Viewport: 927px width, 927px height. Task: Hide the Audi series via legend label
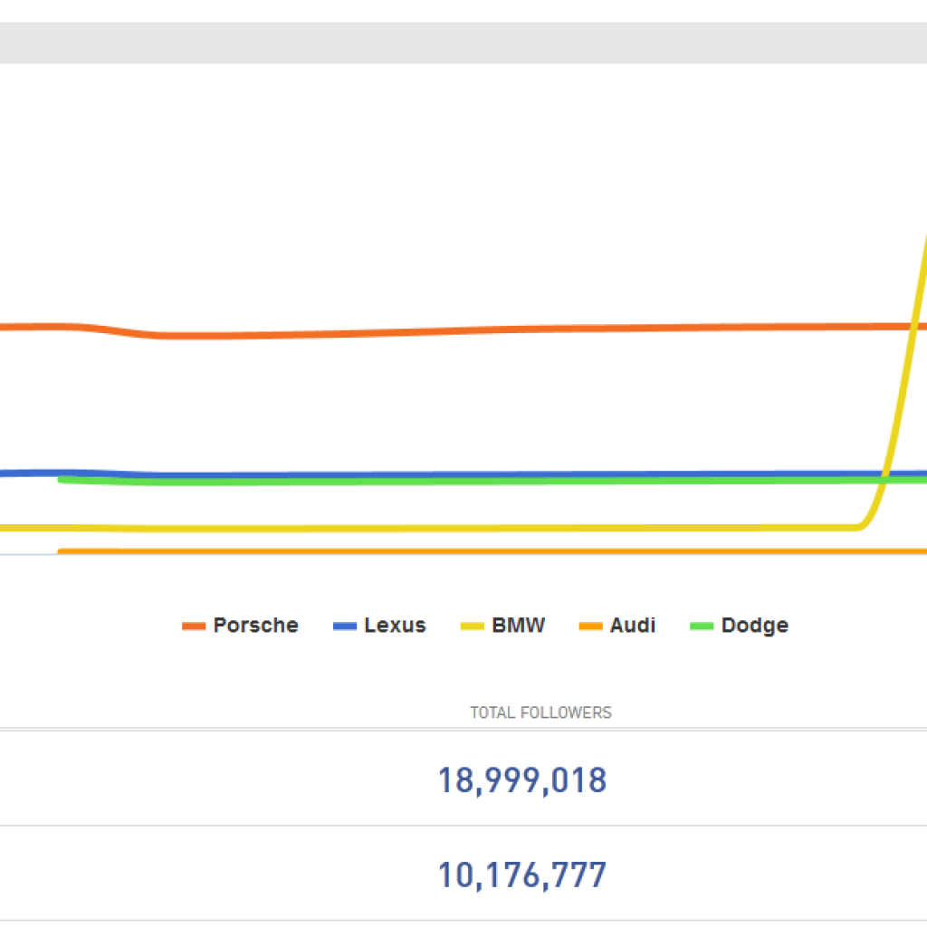point(632,626)
